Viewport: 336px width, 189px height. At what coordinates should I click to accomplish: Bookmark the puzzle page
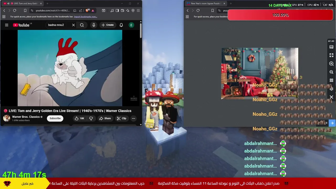(x=213, y=10)
